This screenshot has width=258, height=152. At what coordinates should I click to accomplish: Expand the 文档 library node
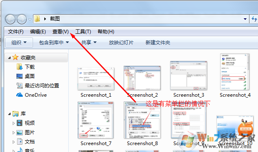pyautogui.click(x=14, y=142)
